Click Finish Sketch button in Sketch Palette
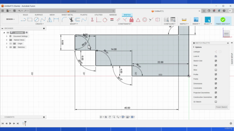This screenshot has width=234, height=131. (x=221, y=107)
